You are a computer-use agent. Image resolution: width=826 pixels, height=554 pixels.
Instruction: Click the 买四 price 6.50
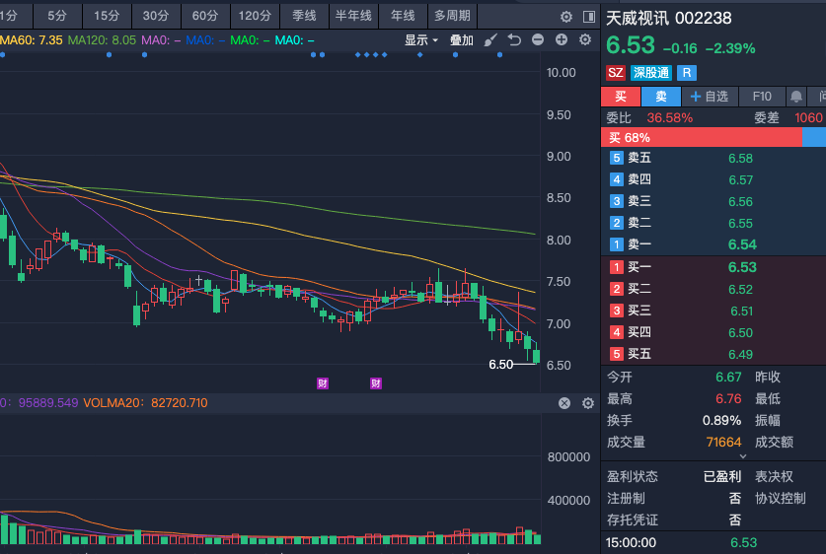coord(741,332)
